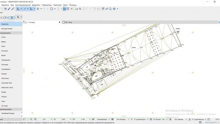Click the highlighted geometry method icon

pos(12,18)
